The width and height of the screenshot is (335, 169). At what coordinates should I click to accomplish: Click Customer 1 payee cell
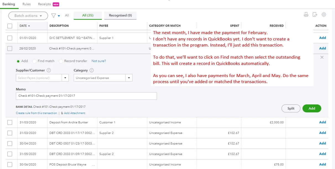coord(107,122)
